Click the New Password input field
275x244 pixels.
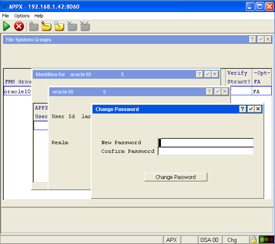[x=206, y=143]
